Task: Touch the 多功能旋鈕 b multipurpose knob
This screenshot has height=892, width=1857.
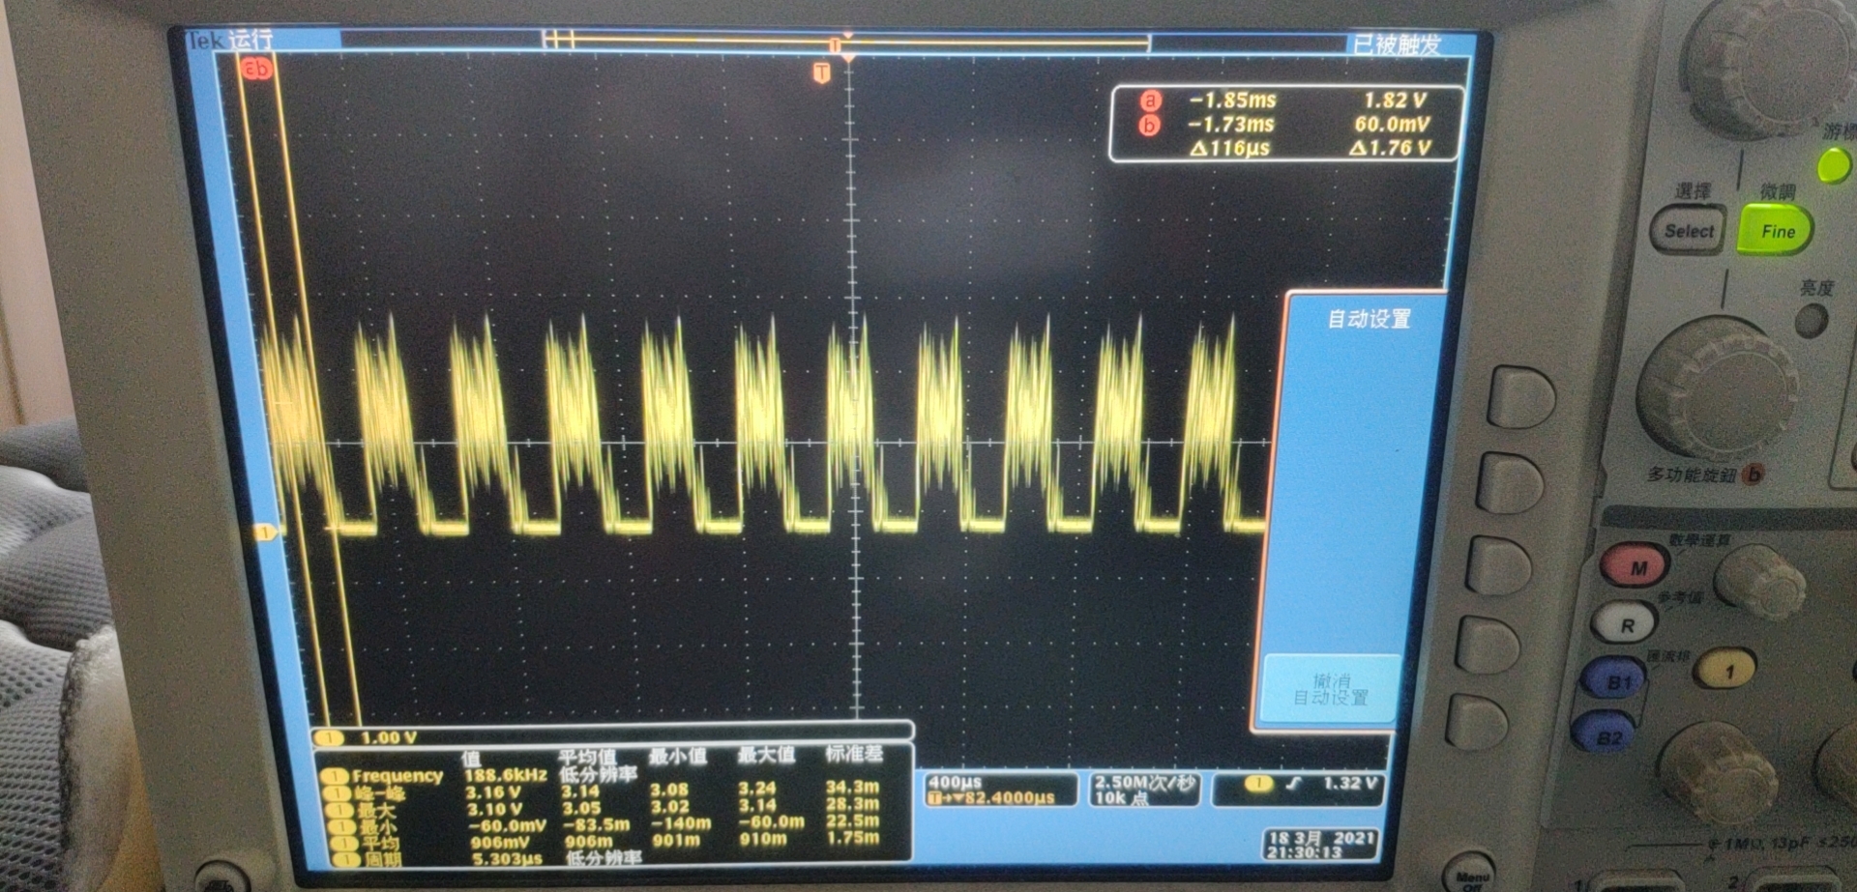Action: [1717, 388]
